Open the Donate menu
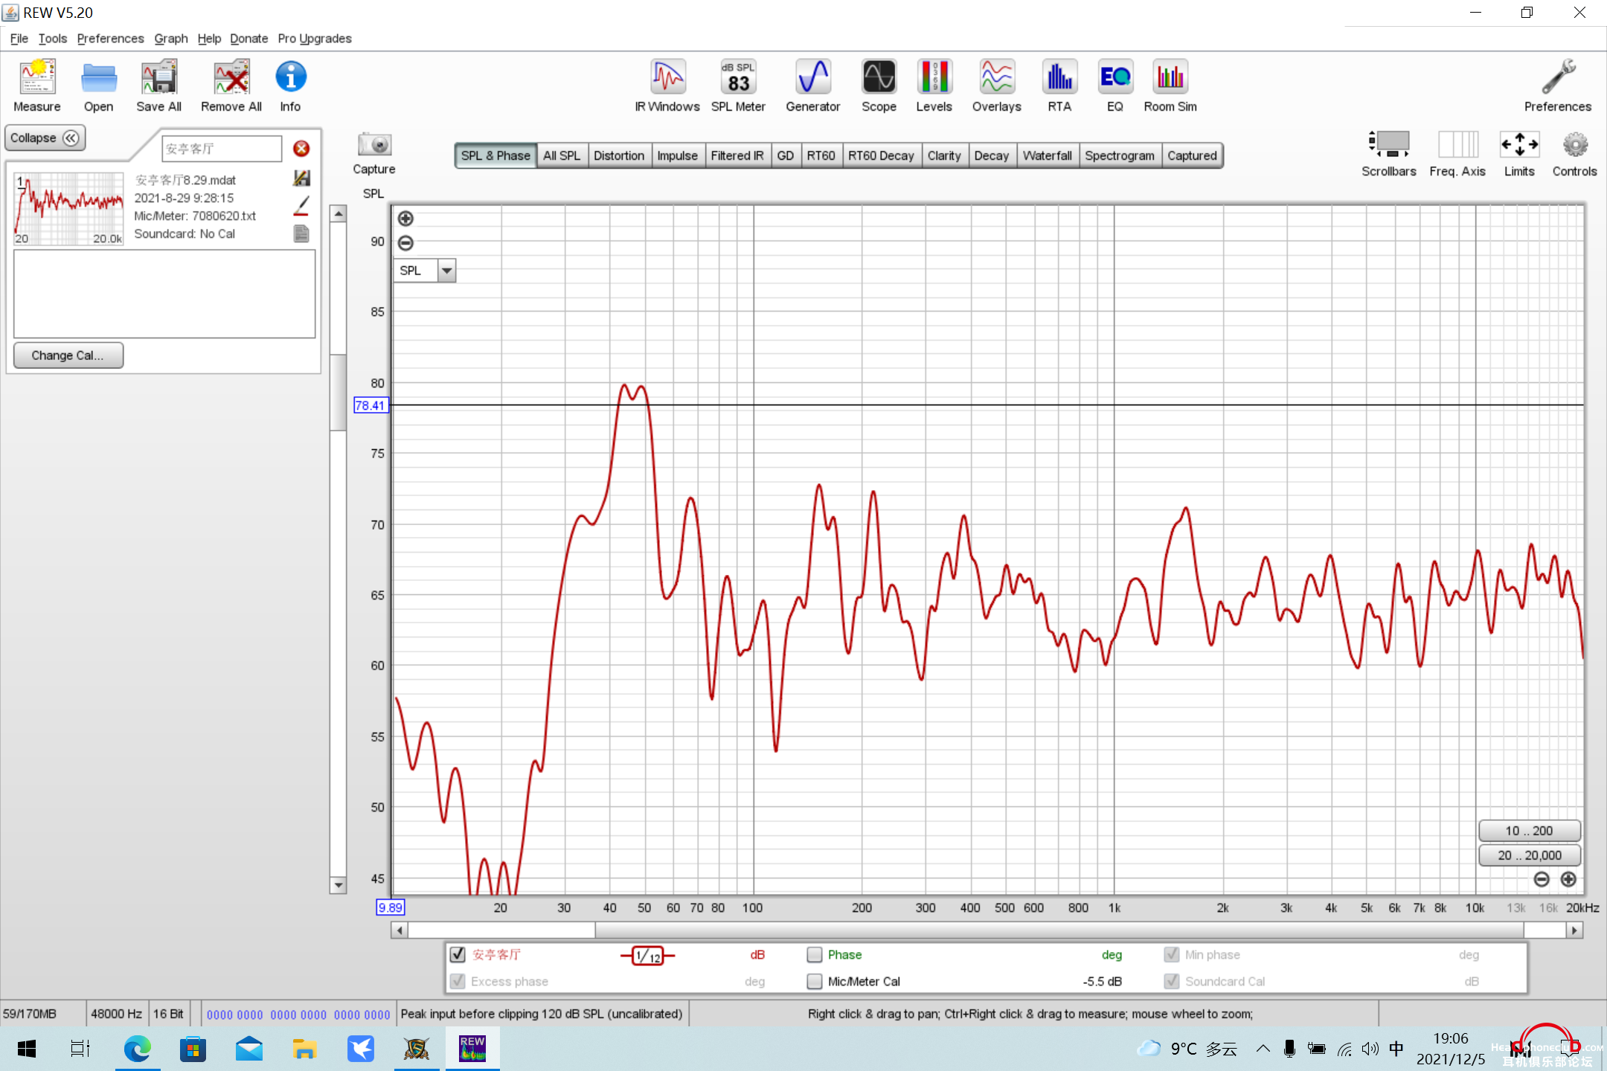Screen dimensions: 1607x1071 coord(248,39)
